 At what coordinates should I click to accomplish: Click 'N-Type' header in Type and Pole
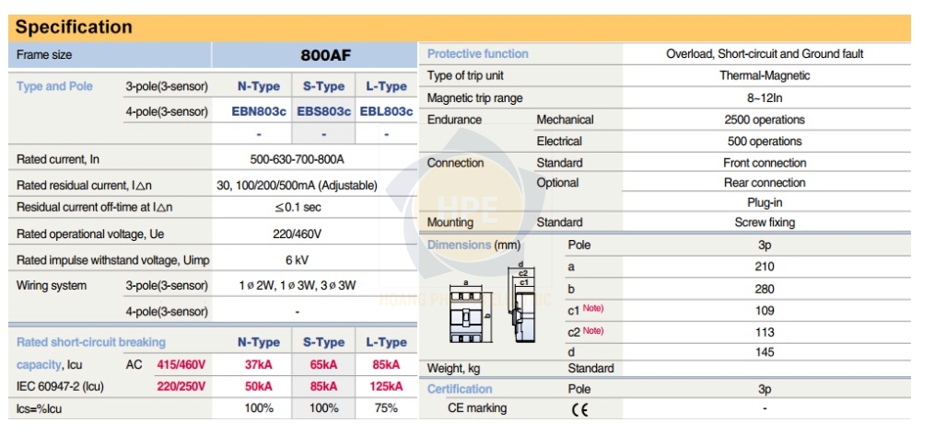(x=259, y=86)
